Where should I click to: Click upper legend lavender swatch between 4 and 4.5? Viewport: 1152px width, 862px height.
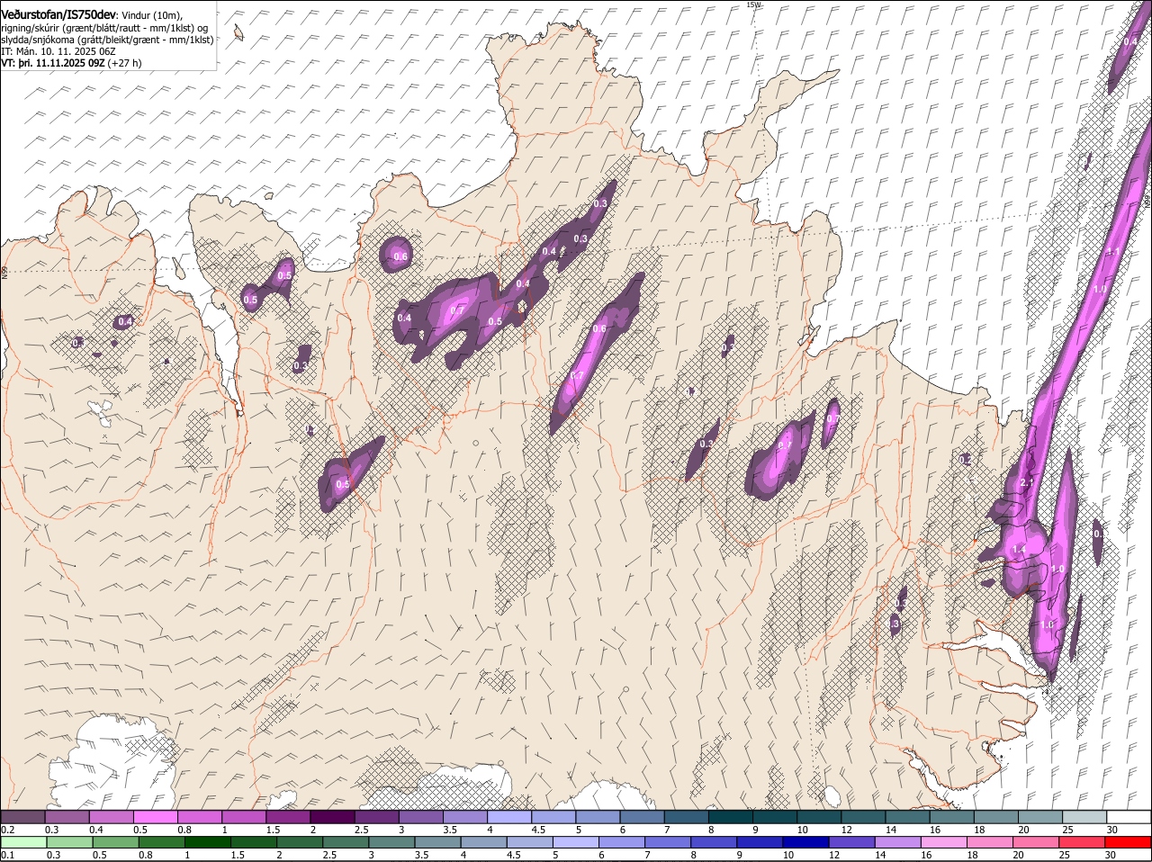509,816
